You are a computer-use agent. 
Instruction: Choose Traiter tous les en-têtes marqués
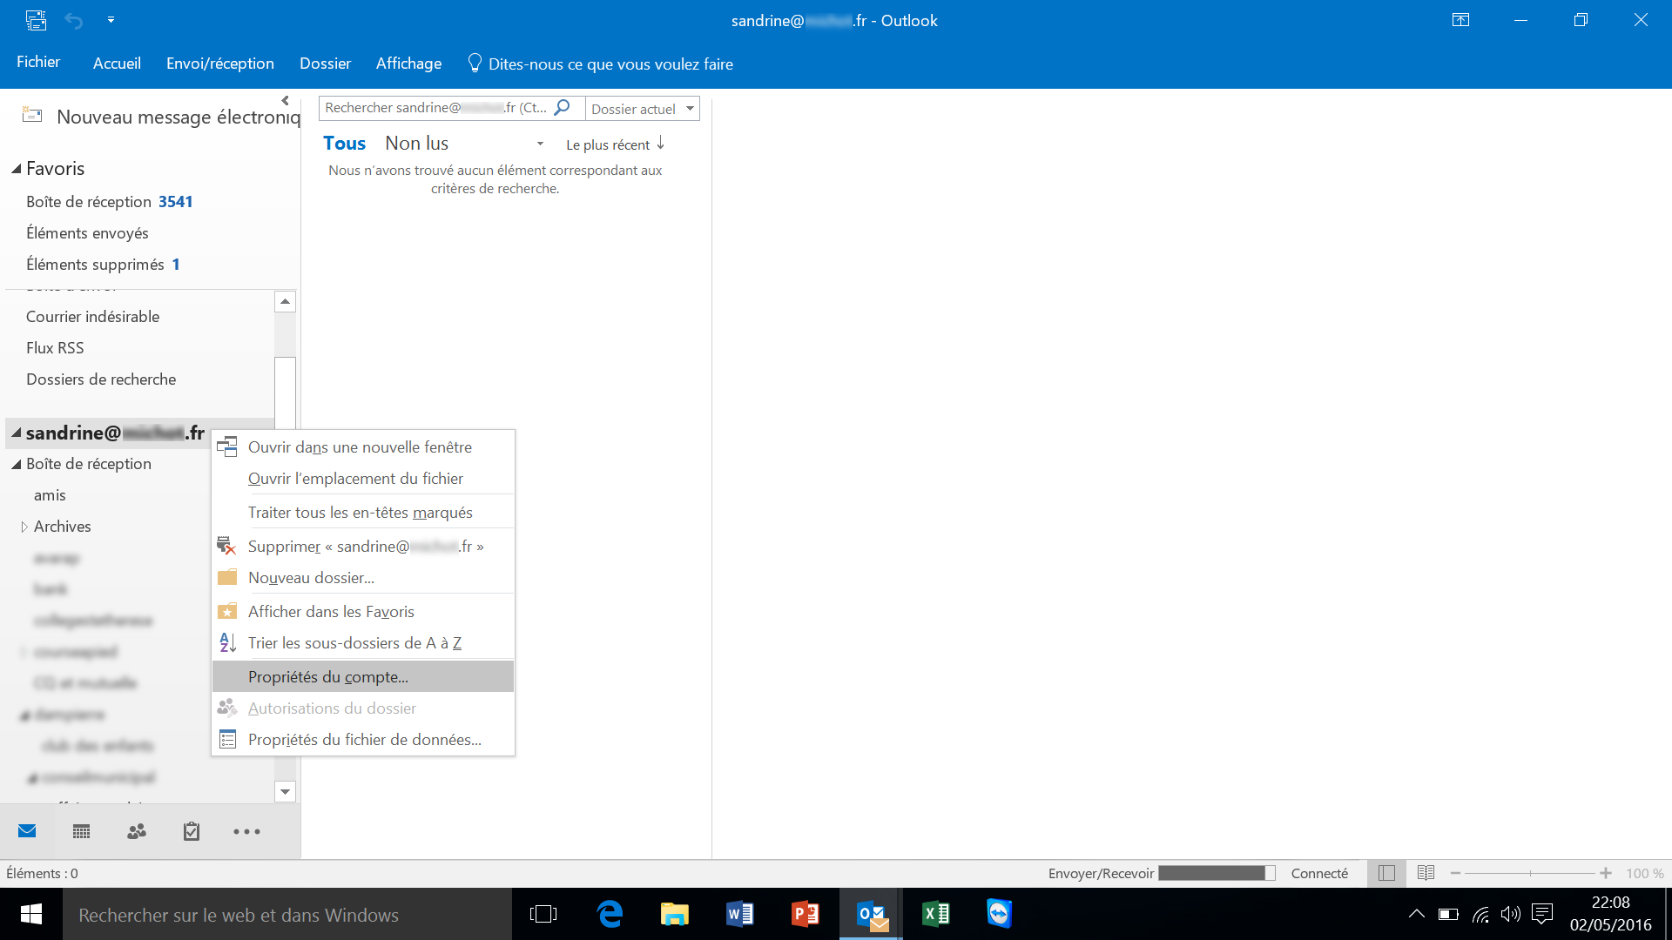363,513
